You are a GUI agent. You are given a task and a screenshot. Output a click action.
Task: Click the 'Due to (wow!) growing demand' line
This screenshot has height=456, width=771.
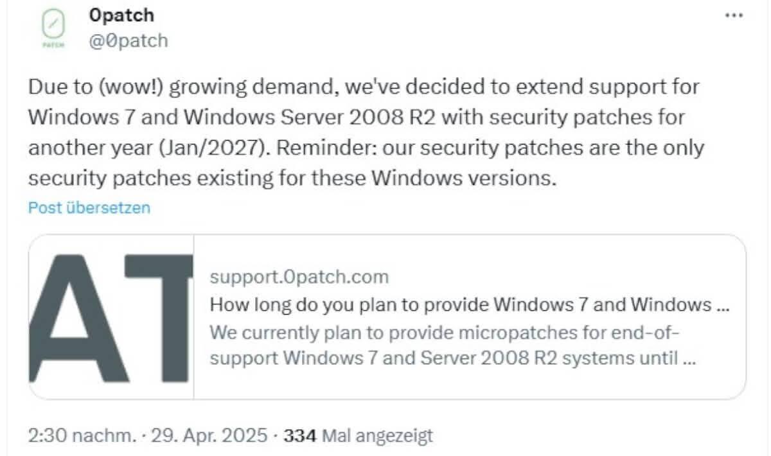click(364, 87)
